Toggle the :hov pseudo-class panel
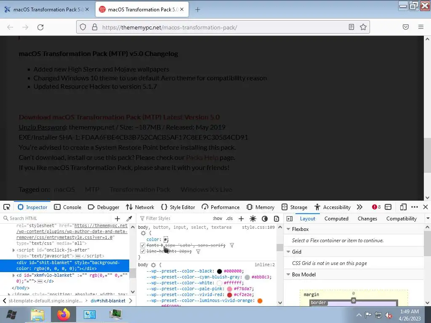The height and width of the screenshot is (323, 431). point(218,218)
